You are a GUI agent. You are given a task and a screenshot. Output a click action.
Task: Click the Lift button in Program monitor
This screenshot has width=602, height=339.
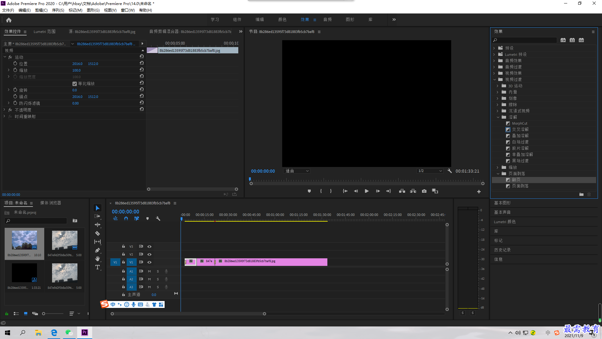pos(402,191)
